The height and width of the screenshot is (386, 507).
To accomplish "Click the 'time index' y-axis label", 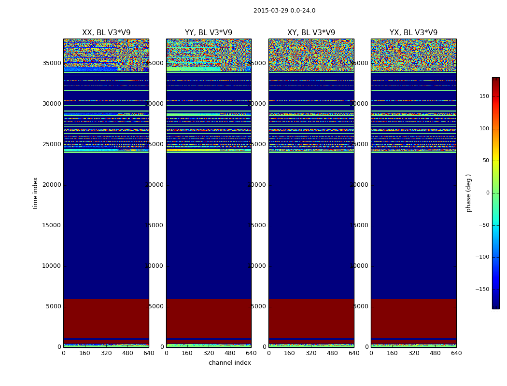I will [36, 193].
